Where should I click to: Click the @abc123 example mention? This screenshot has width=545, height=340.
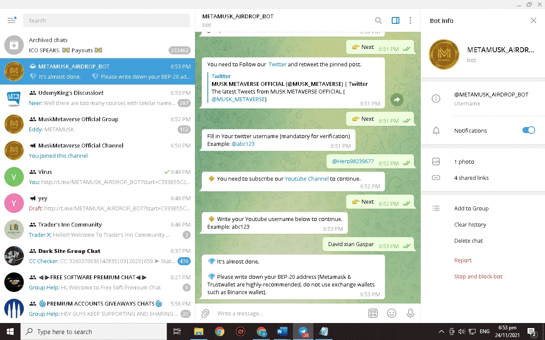(243, 144)
